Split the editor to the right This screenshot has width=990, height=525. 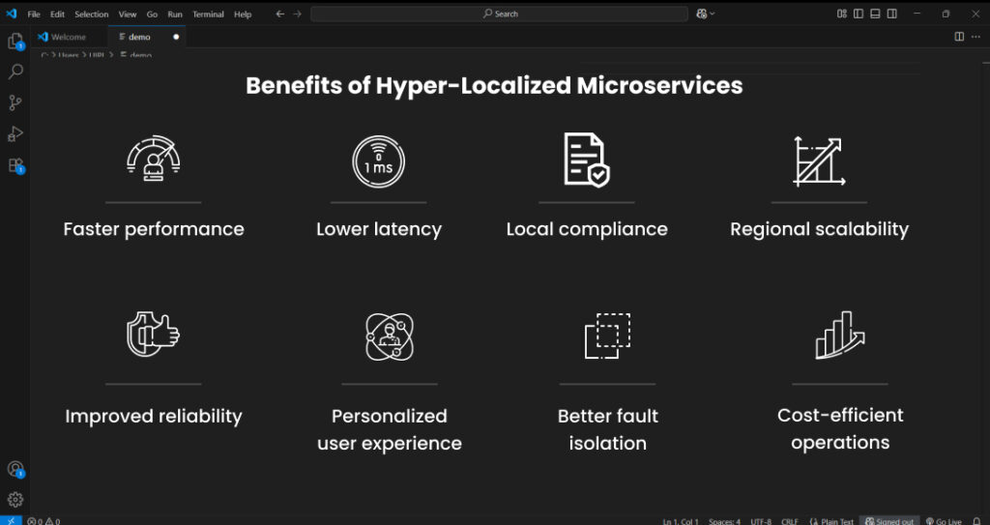click(x=959, y=37)
